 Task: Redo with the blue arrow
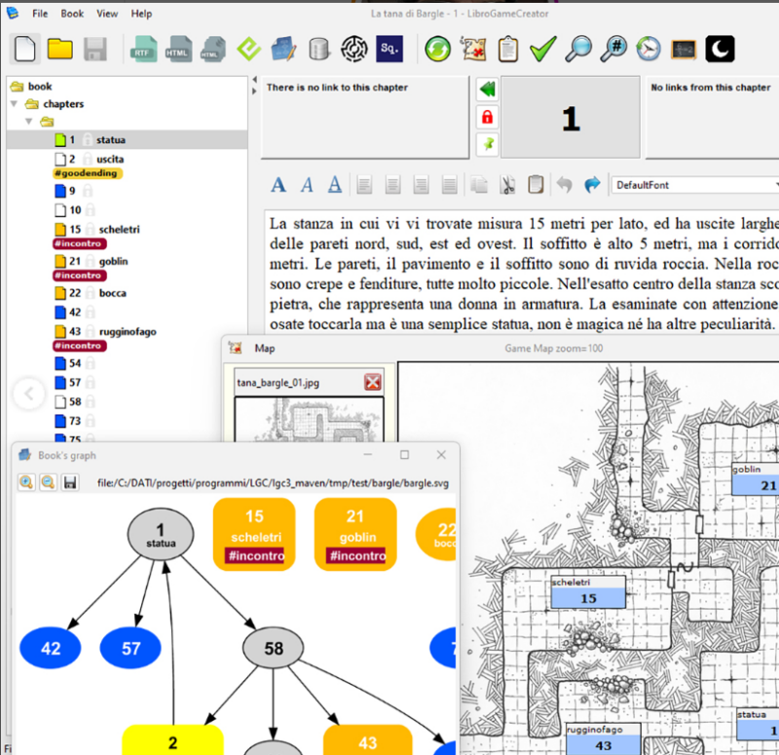[592, 185]
